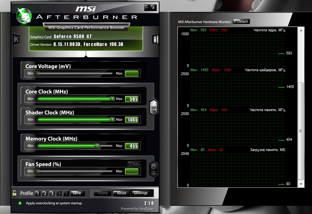Click the Memory Clock slider handle
This screenshot has height=214, width=312.
97,146
